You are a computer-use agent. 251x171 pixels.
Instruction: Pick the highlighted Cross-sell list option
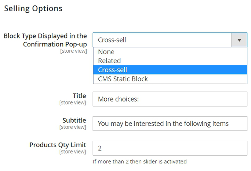(112, 70)
